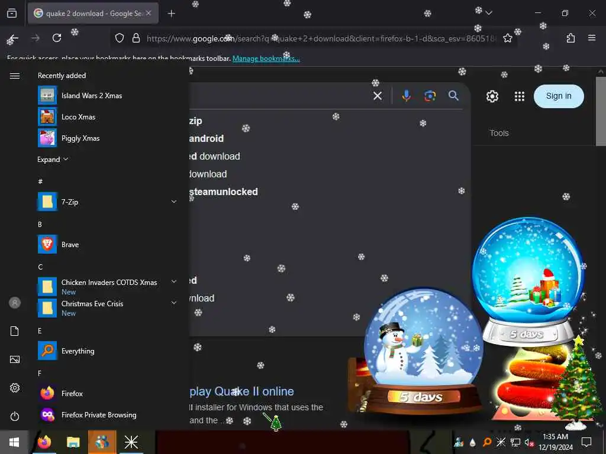Click the page vertical scrollbar
Image resolution: width=606 pixels, height=454 pixels.
[601, 112]
